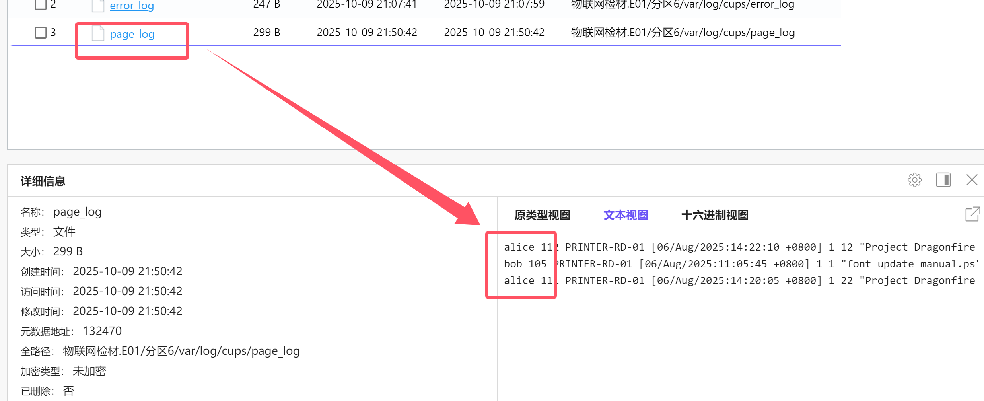Close the 详细信息 panel

point(972,180)
